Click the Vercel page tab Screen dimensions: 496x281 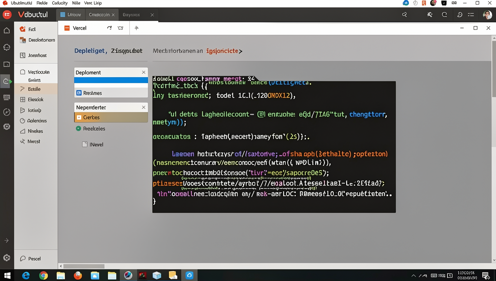pyautogui.click(x=75, y=28)
